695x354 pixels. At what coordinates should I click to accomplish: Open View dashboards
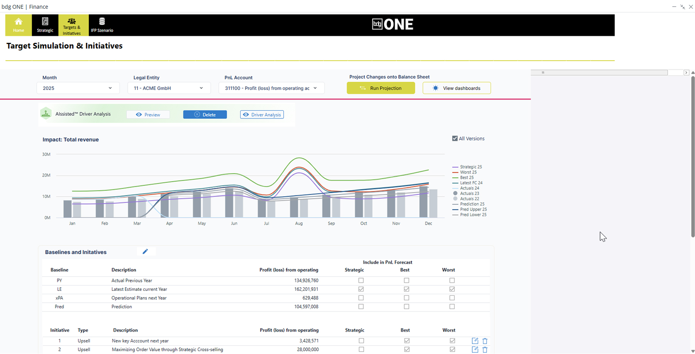[456, 88]
